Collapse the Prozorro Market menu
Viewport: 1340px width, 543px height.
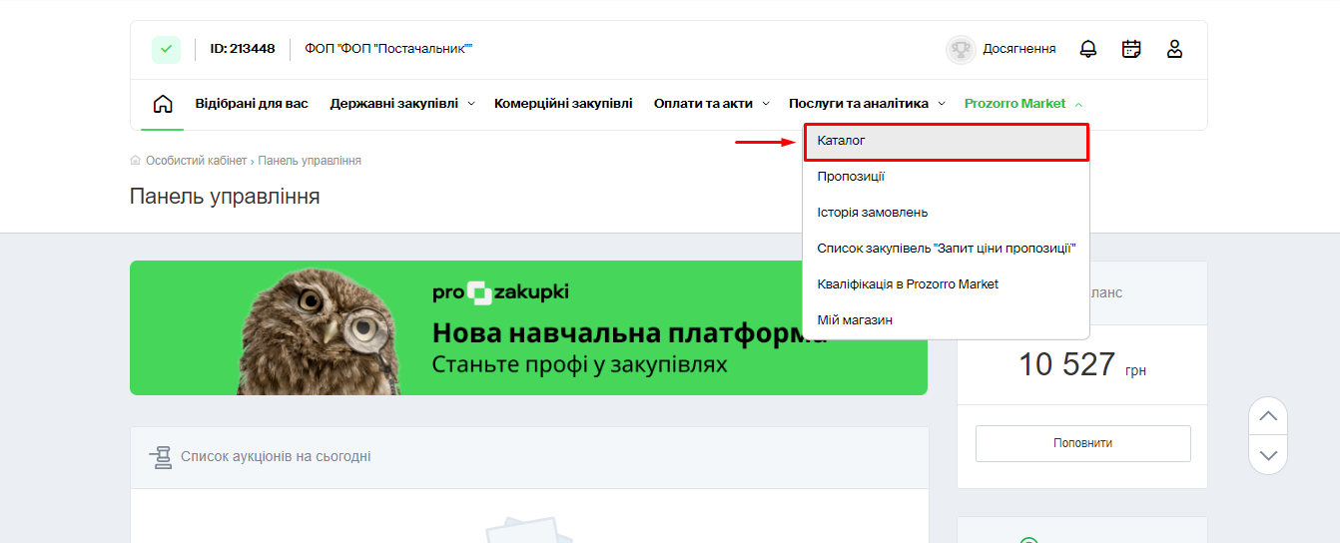1022,104
